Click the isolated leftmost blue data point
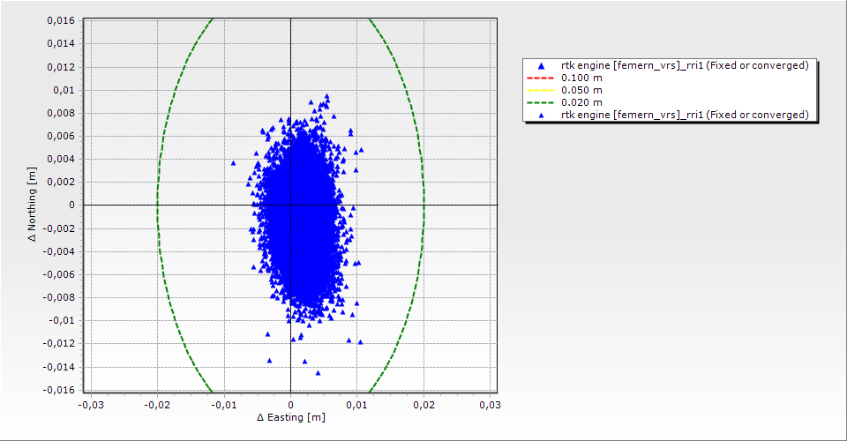 [234, 163]
